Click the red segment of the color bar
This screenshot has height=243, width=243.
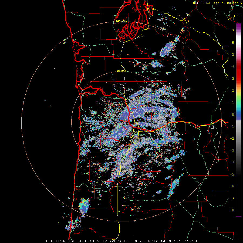click(238, 73)
